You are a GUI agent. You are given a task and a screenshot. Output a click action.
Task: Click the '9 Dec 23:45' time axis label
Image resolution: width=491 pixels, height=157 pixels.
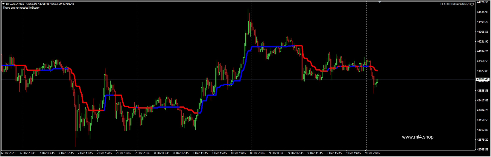[x=373, y=153]
